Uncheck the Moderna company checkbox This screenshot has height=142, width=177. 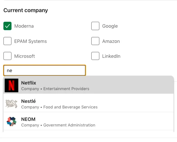(x=7, y=26)
